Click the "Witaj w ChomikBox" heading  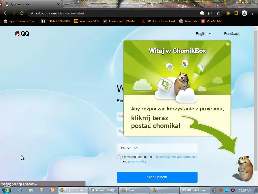coord(178,51)
